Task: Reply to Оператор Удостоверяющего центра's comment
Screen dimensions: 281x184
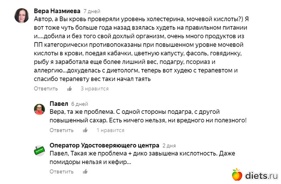Action: point(61,172)
